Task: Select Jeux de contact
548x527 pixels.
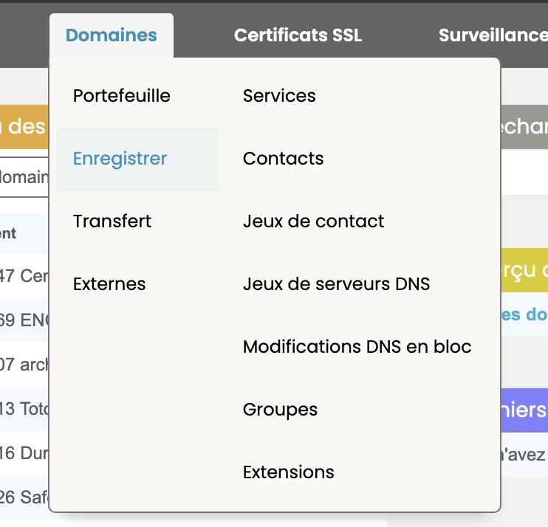Action: coord(313,221)
